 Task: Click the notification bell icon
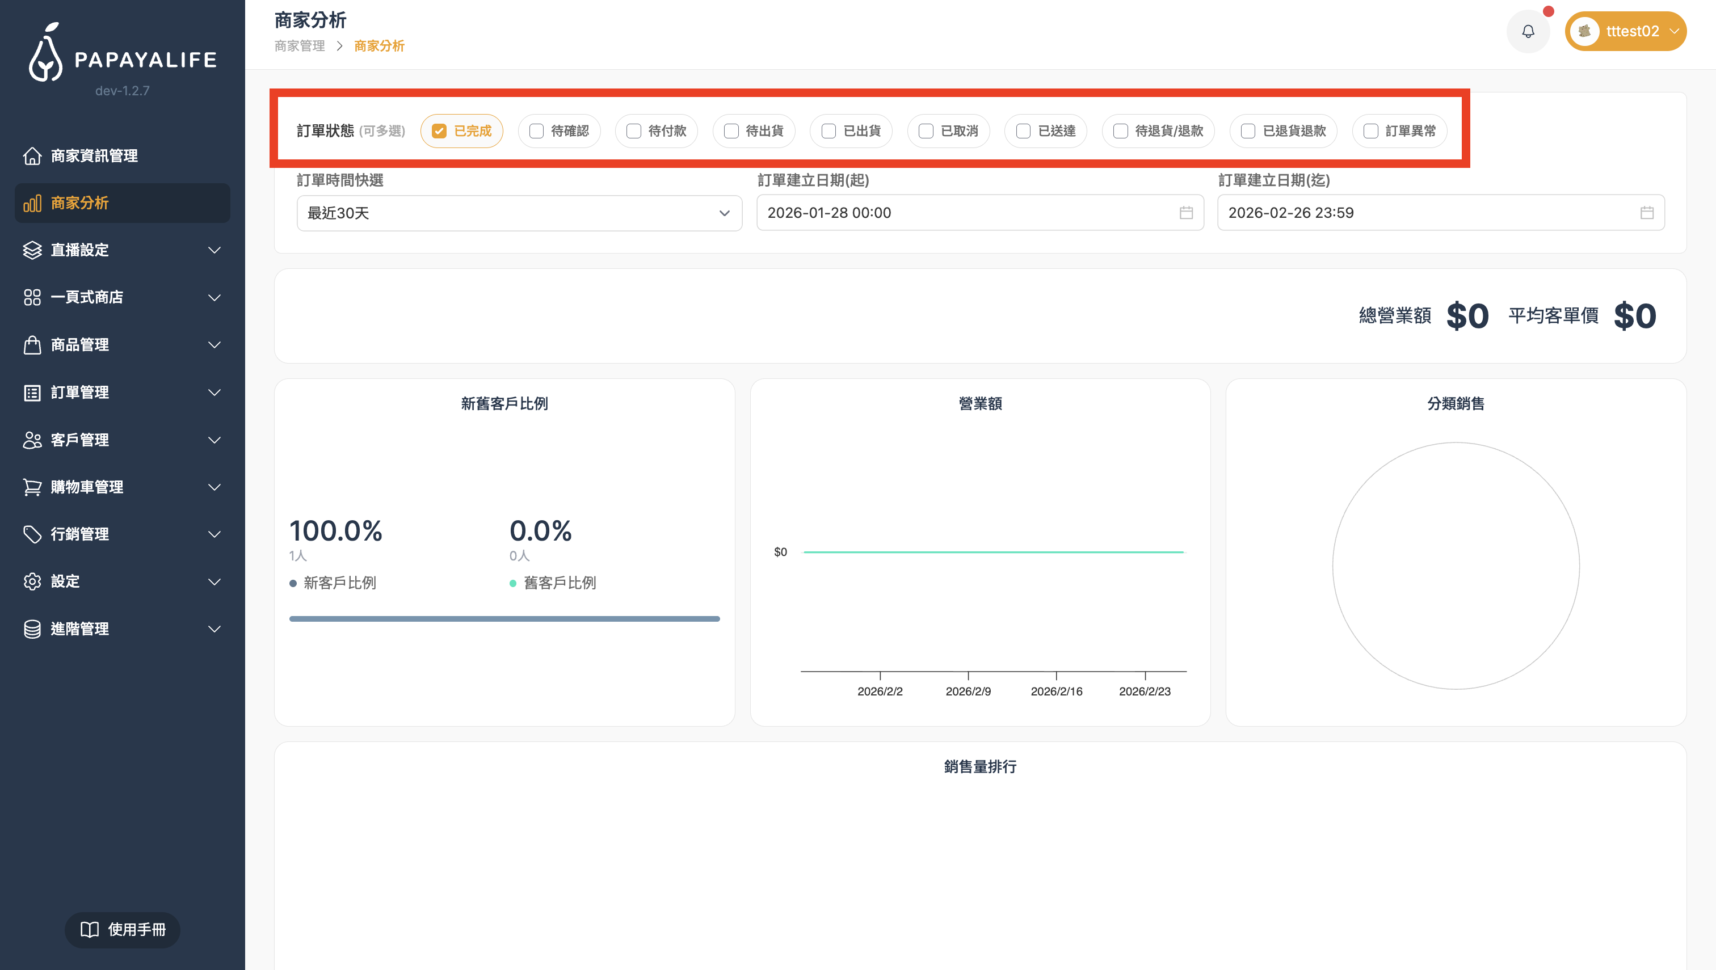click(x=1528, y=31)
